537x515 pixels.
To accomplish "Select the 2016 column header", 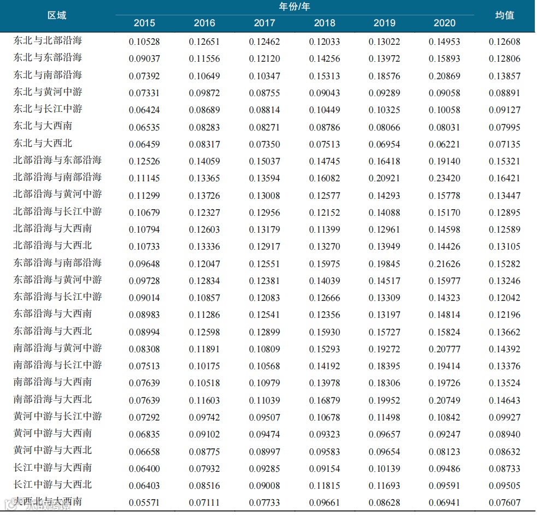I will [204, 23].
